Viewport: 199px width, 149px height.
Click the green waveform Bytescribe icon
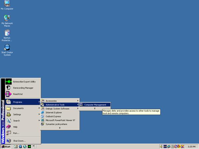(9, 82)
